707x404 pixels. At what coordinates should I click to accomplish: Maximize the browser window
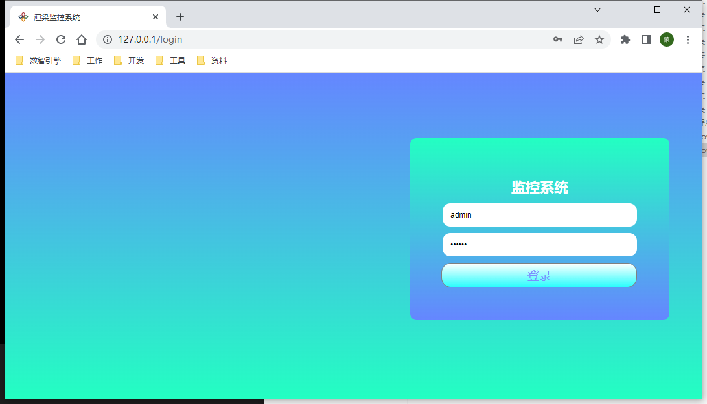tap(657, 10)
